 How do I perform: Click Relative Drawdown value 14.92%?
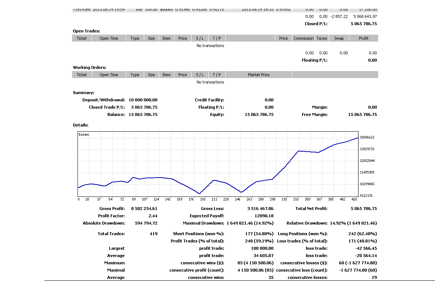[x=353, y=223]
